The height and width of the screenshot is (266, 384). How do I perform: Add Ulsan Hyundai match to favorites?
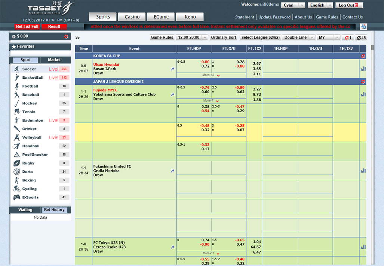[x=172, y=69]
